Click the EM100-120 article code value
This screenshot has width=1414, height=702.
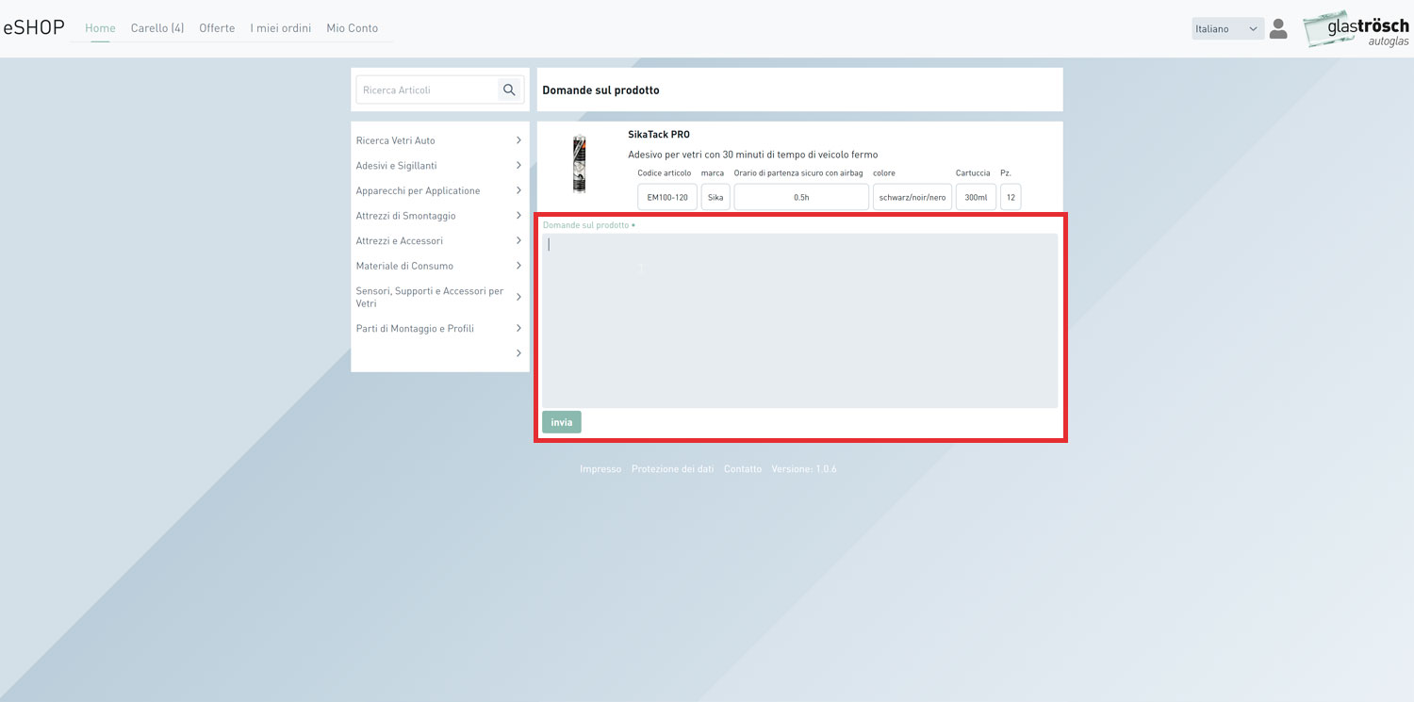(667, 197)
